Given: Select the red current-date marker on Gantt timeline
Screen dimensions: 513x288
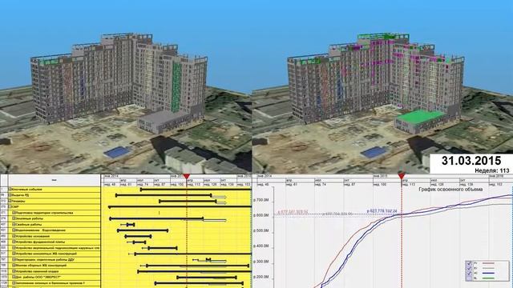Looking at the screenshot, I should 187,177.
